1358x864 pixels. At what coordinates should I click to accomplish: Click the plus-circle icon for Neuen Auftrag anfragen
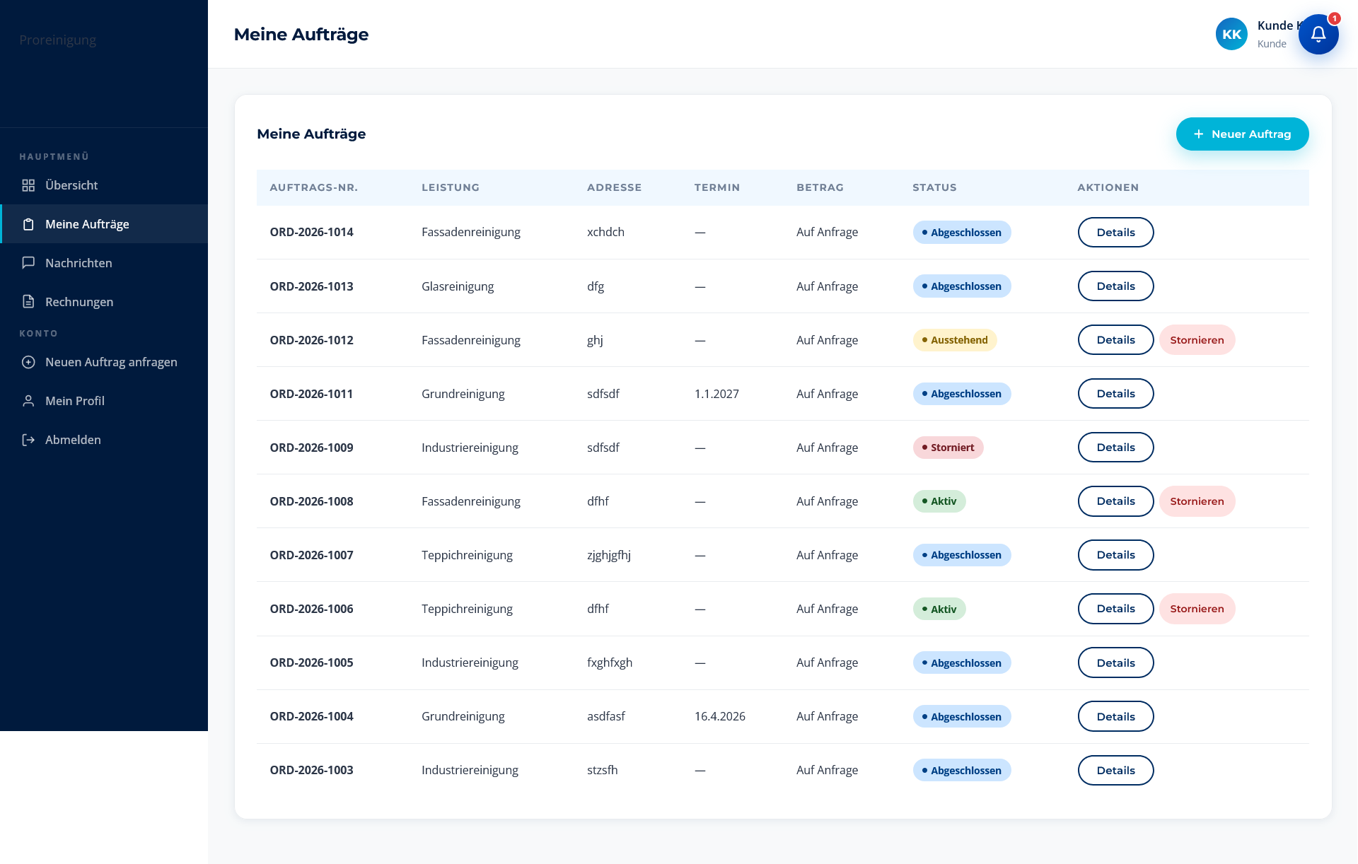28,362
